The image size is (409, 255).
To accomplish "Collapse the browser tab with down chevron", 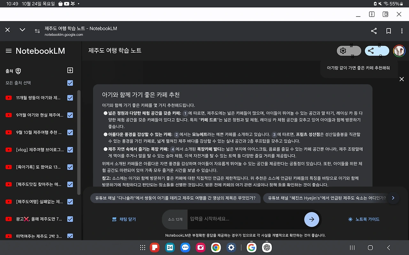I will pos(22,30).
